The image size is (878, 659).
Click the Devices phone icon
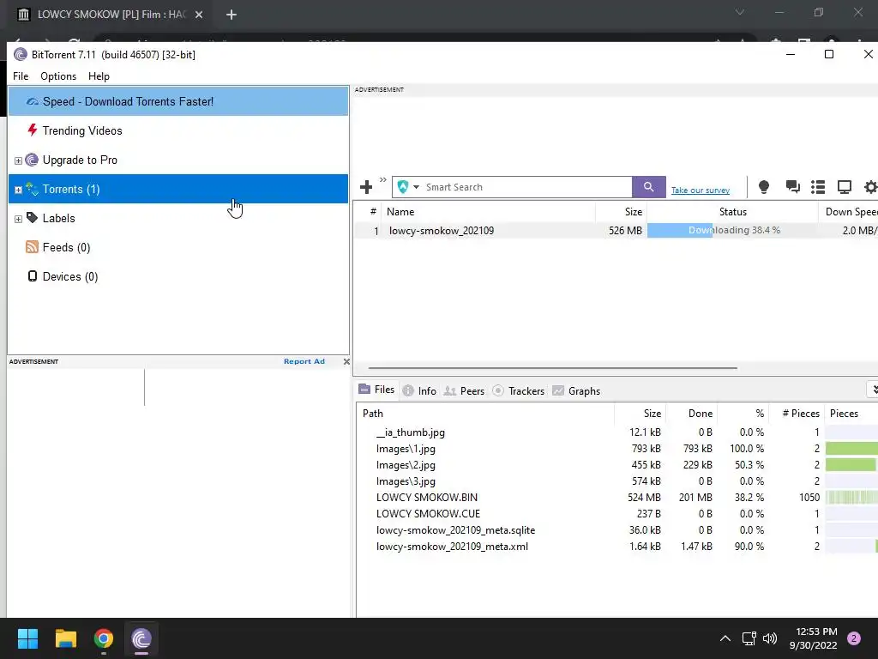(33, 275)
